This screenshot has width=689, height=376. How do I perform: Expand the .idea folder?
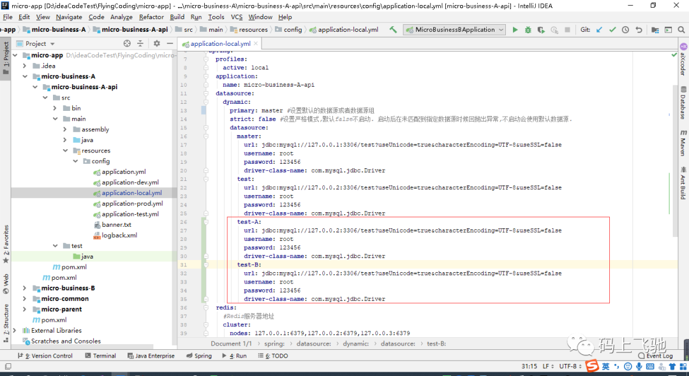click(x=25, y=66)
